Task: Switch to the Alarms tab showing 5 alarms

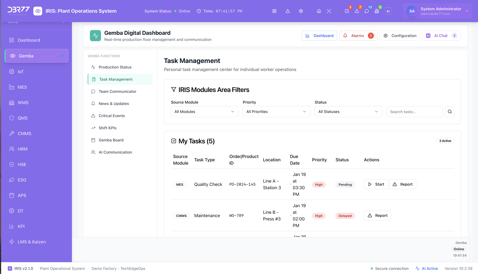Action: click(358, 36)
